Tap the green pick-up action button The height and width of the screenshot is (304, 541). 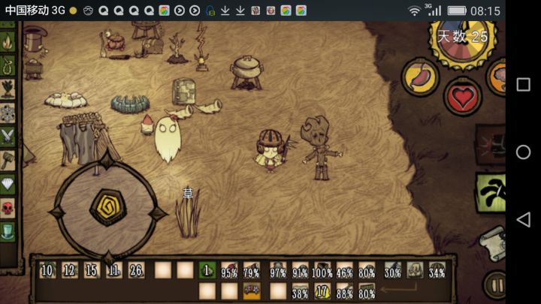491,193
